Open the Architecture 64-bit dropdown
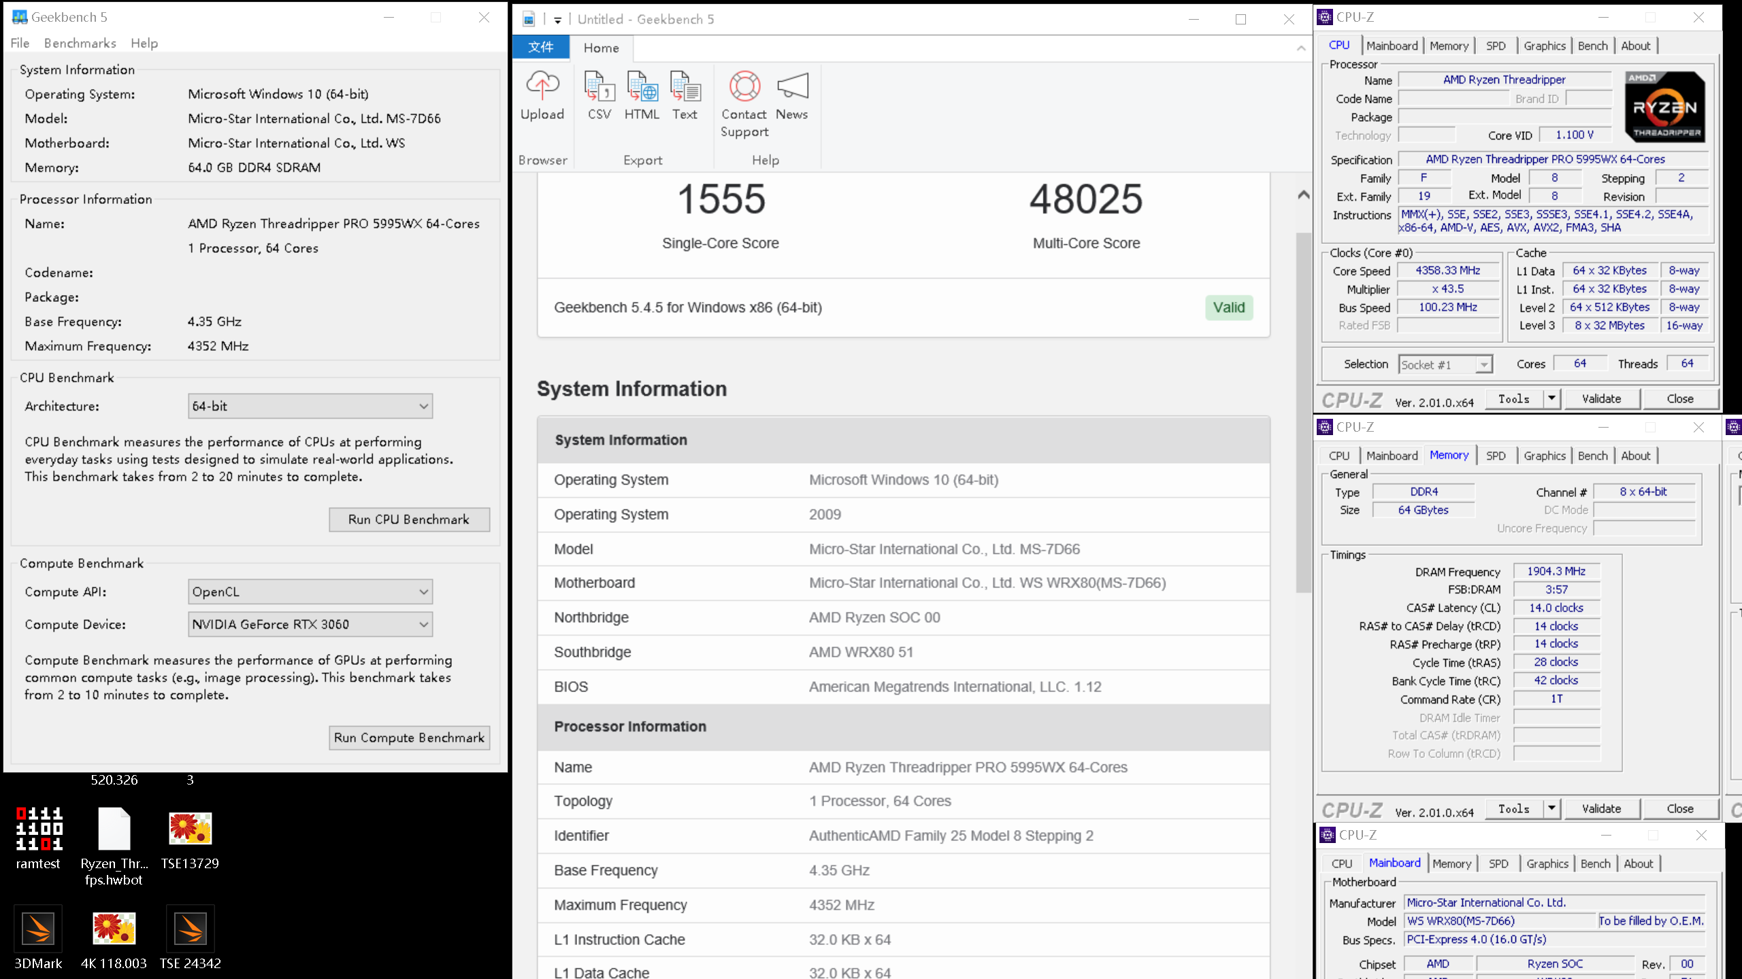This screenshot has width=1742, height=979. point(310,407)
